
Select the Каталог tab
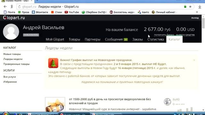174,39
